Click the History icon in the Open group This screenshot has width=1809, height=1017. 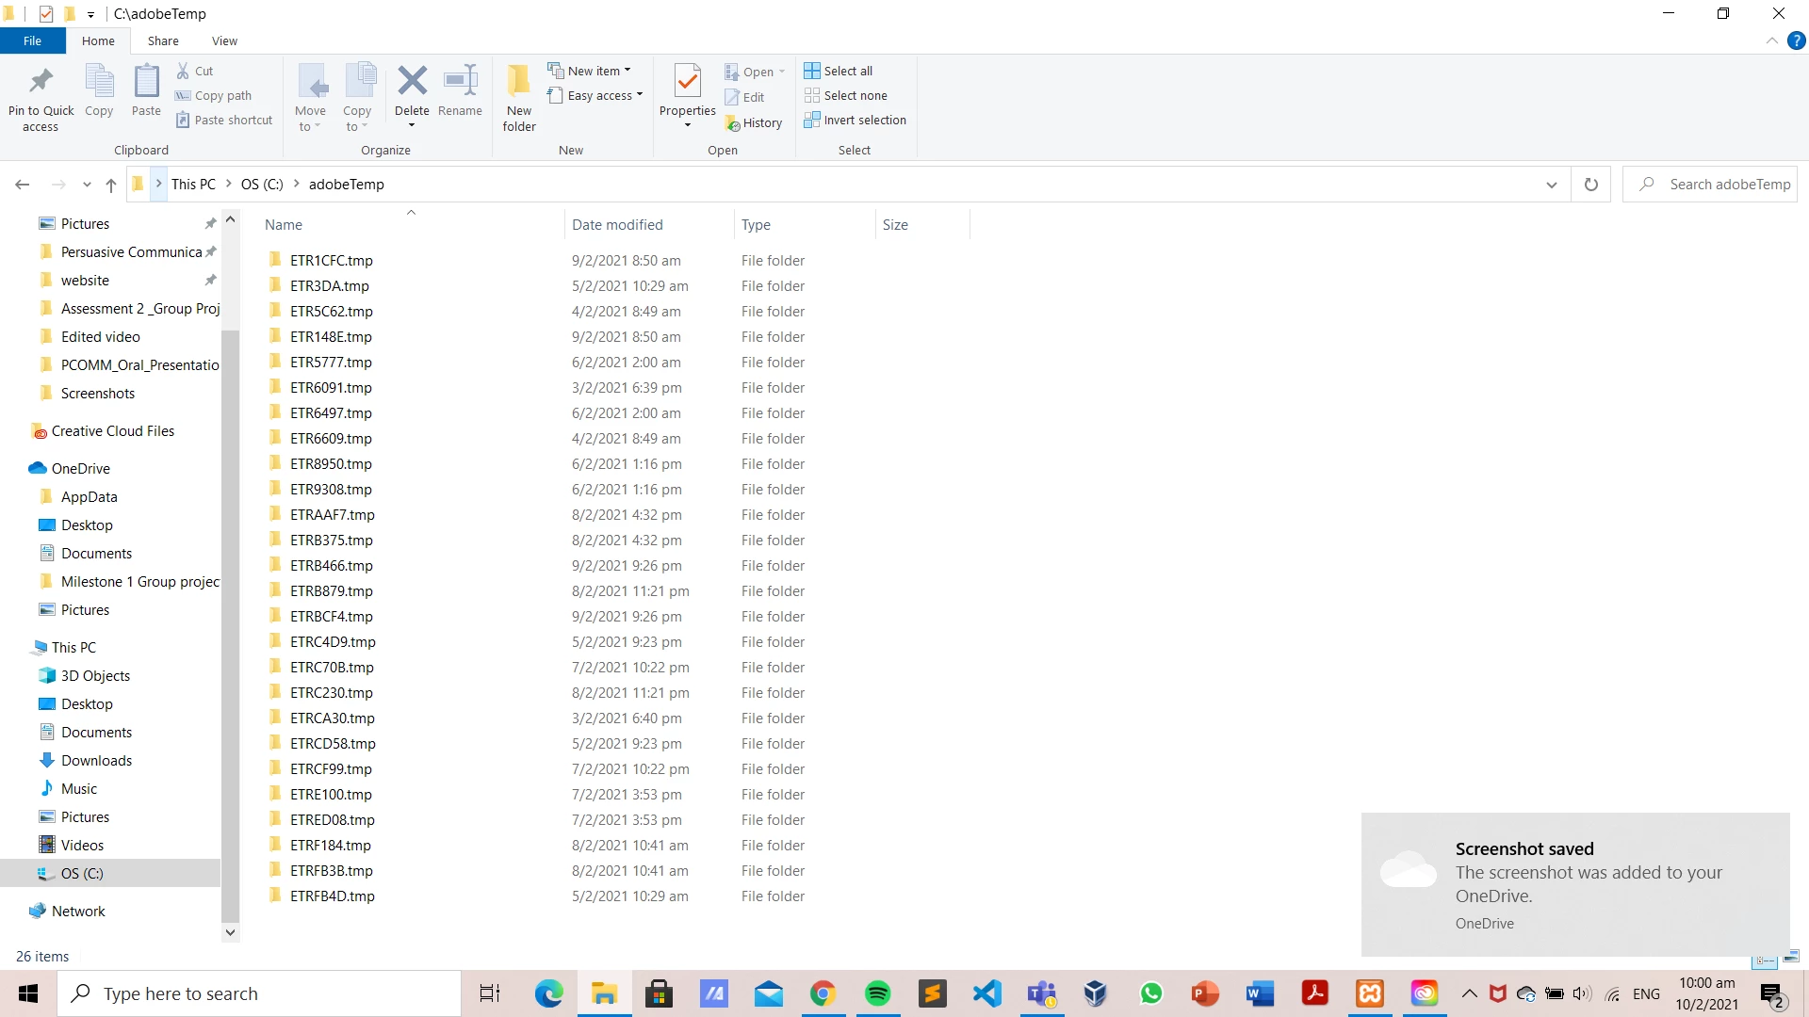pos(754,123)
